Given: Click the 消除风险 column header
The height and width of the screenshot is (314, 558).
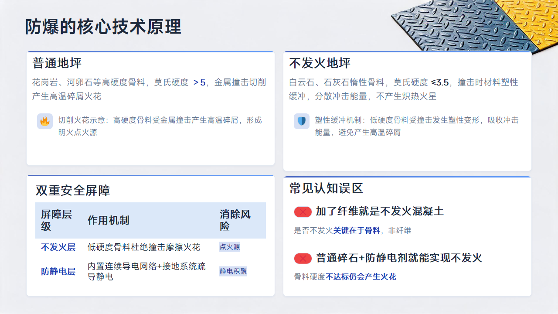Looking at the screenshot, I should [x=235, y=220].
